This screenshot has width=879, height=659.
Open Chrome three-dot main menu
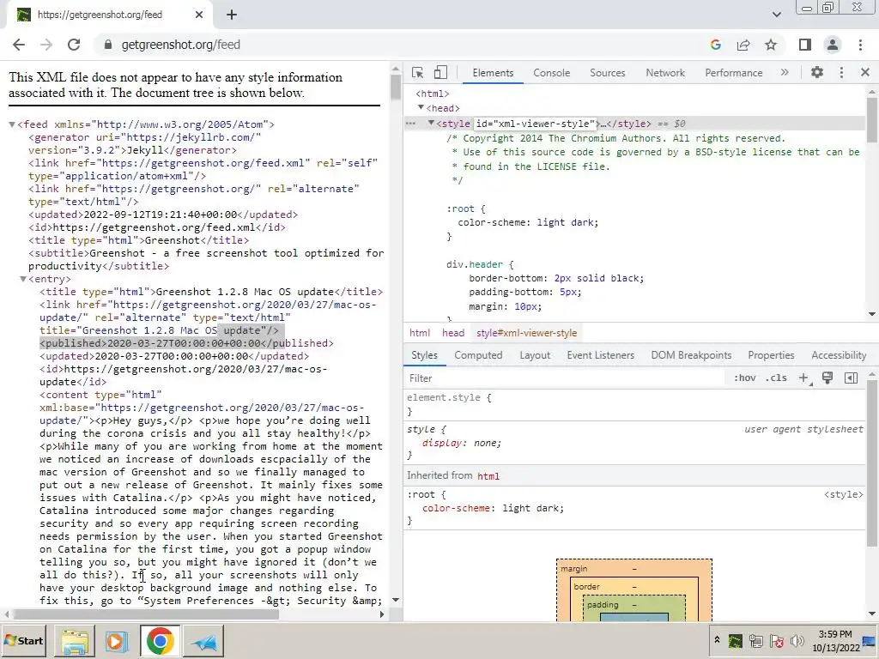(x=860, y=45)
